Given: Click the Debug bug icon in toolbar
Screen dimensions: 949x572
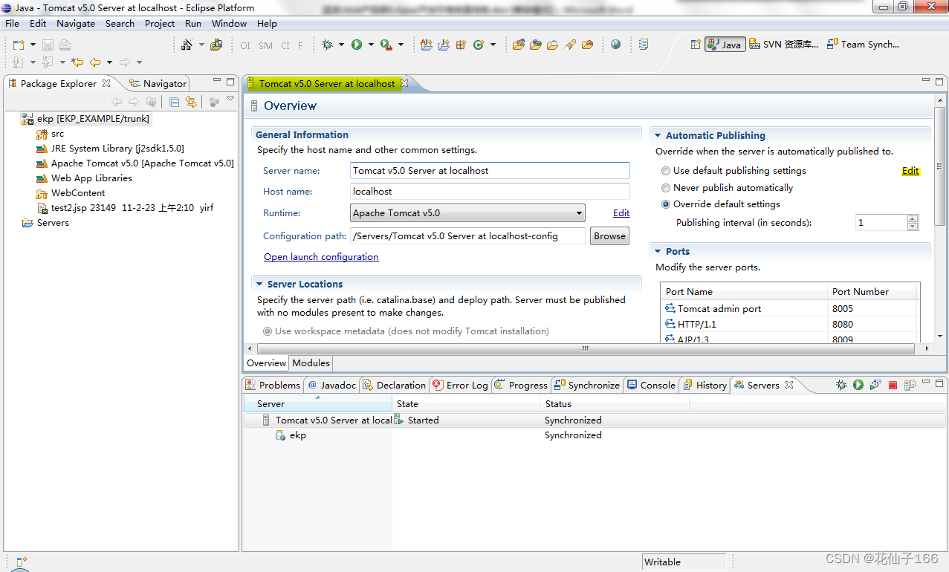Looking at the screenshot, I should (x=327, y=45).
